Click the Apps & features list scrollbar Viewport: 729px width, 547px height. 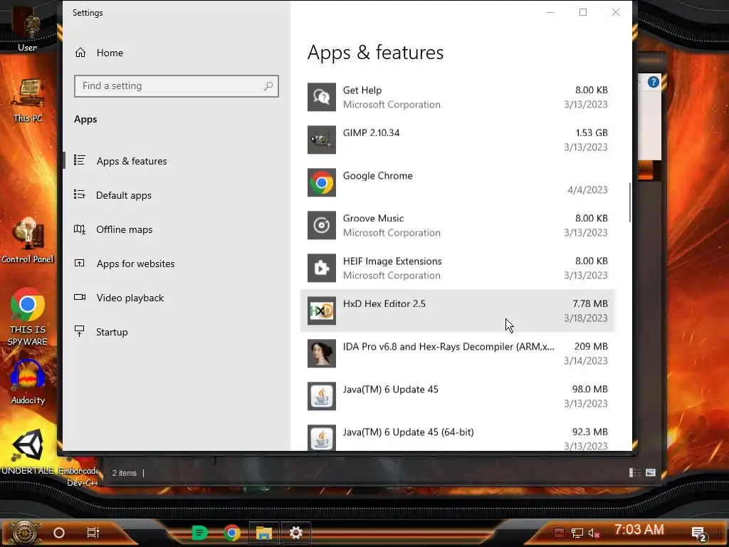630,202
